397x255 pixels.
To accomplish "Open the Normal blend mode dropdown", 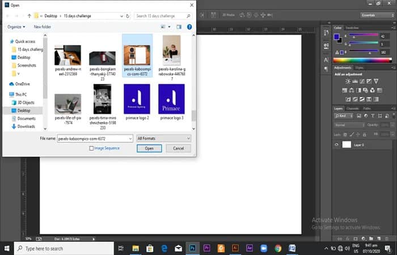I will [350, 125].
